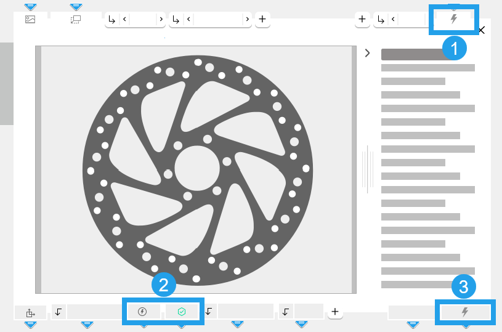Select the brake disc rotor image
502x332 pixels.
196,169
